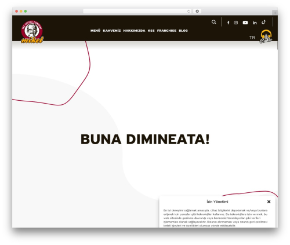Select the KSS menu item
The image size is (290, 245).
tap(151, 31)
